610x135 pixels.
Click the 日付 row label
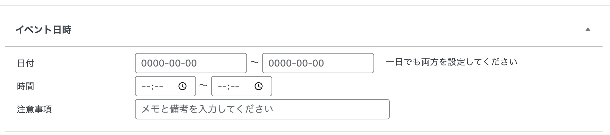[25, 63]
